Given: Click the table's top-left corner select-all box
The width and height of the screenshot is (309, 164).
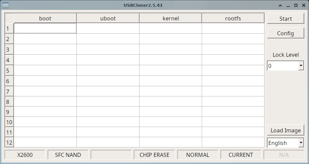Looking at the screenshot, I should pos(9,18).
